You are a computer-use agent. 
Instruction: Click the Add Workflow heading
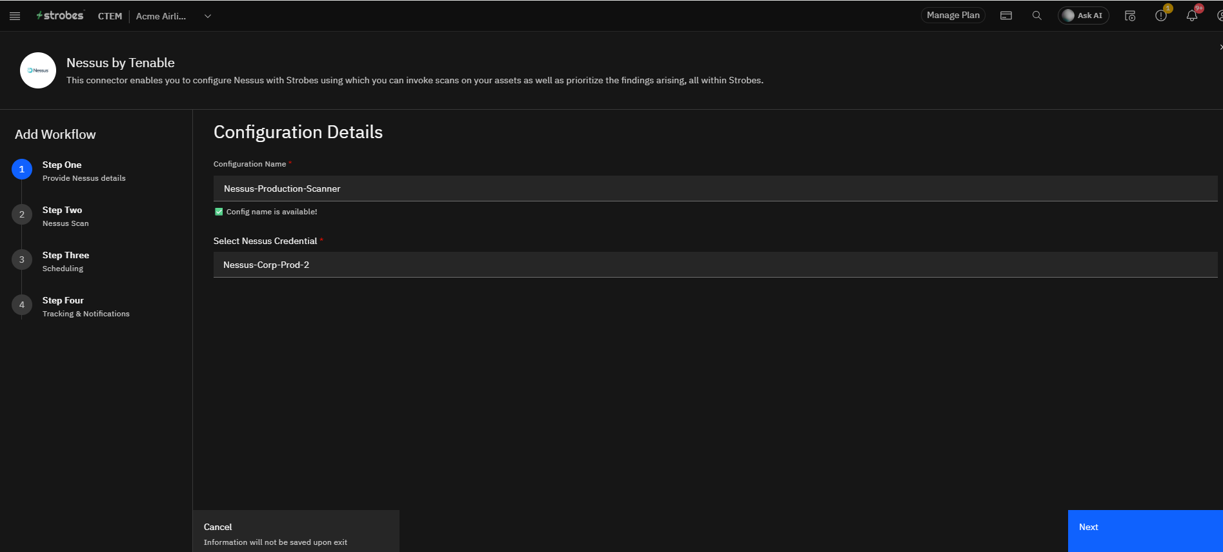click(x=56, y=134)
